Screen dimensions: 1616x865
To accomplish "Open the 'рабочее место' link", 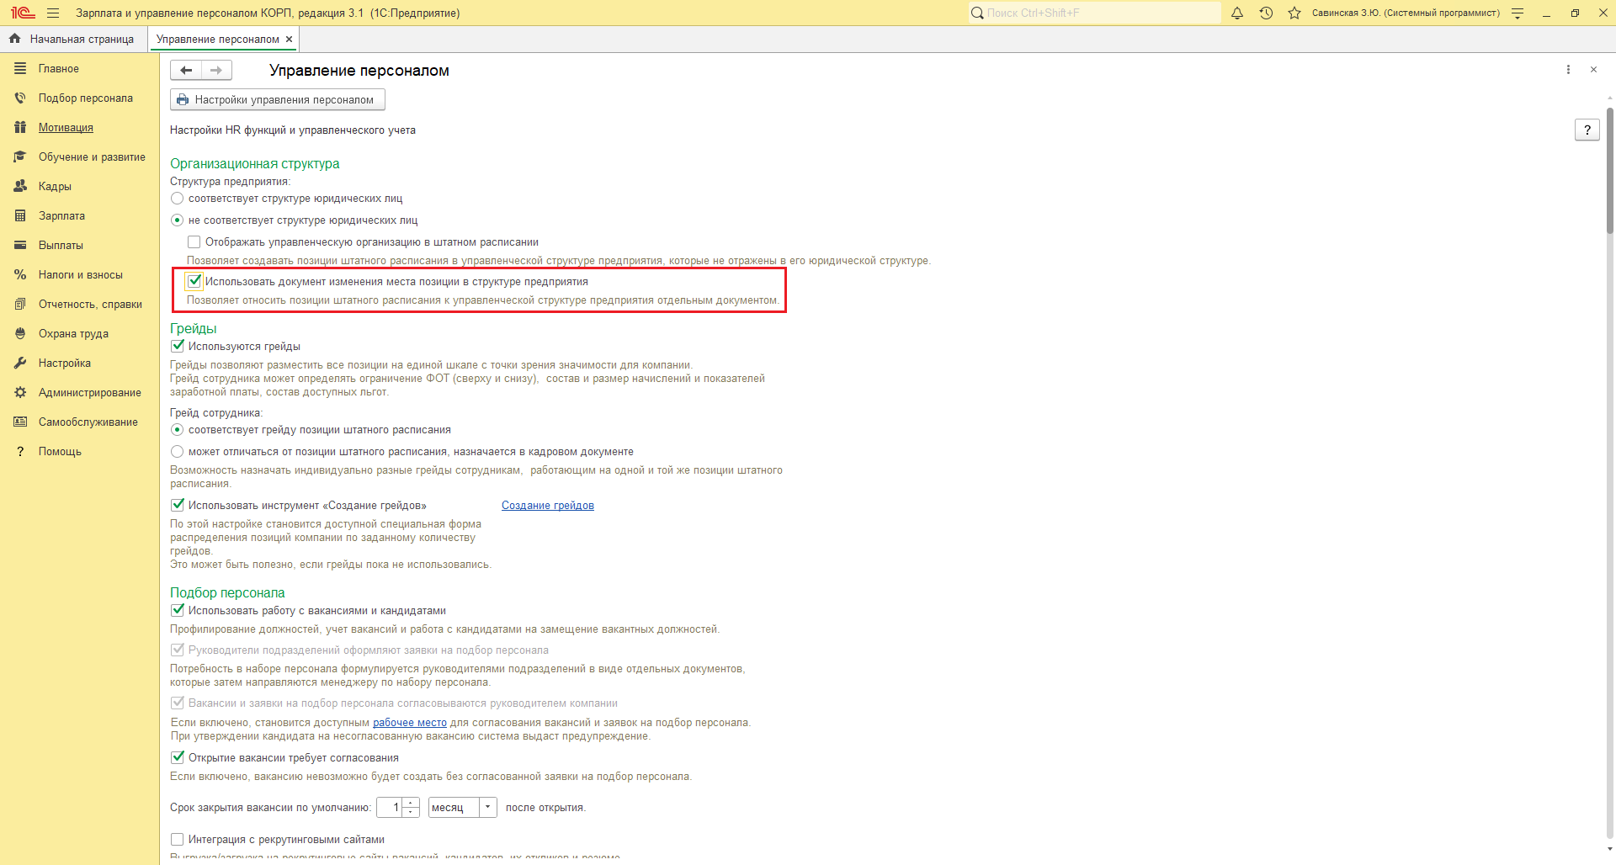I will [410, 722].
